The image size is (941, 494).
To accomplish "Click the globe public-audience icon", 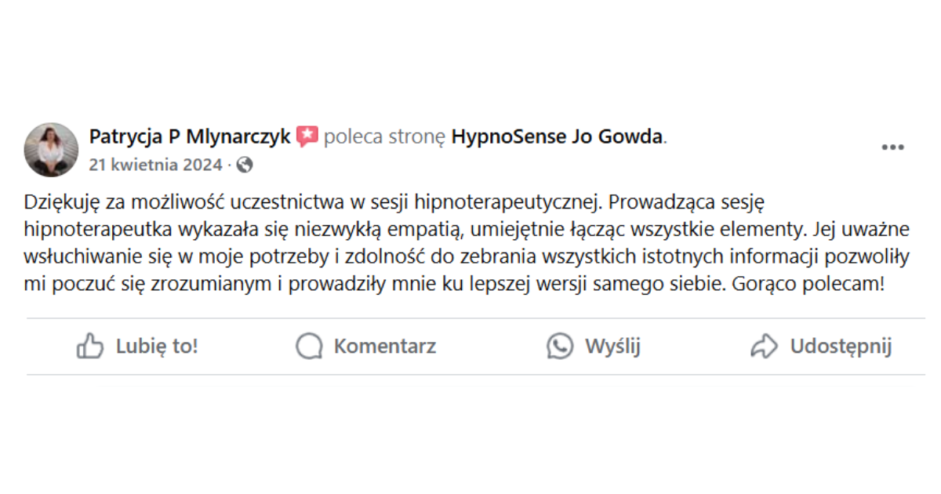I will (245, 165).
